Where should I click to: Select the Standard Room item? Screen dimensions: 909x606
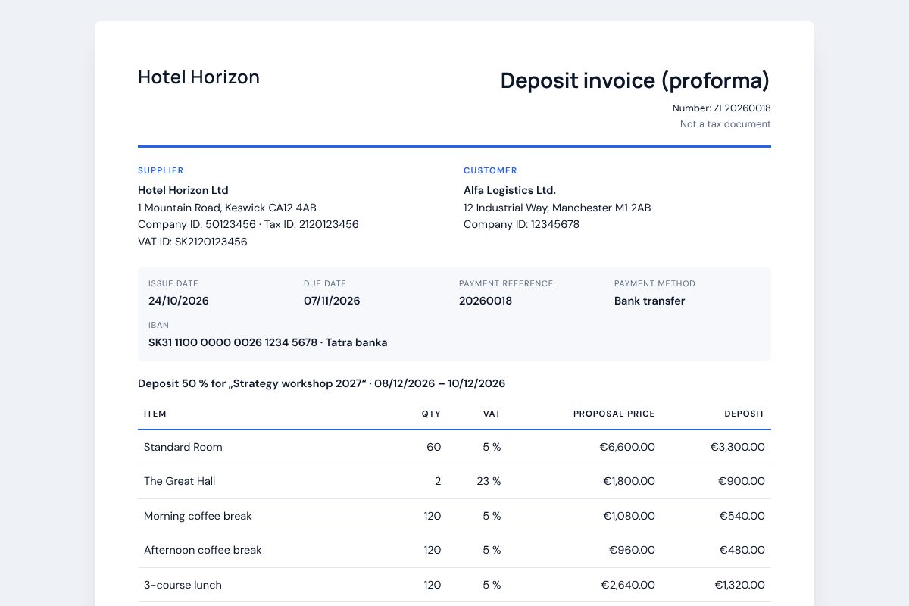coord(183,447)
